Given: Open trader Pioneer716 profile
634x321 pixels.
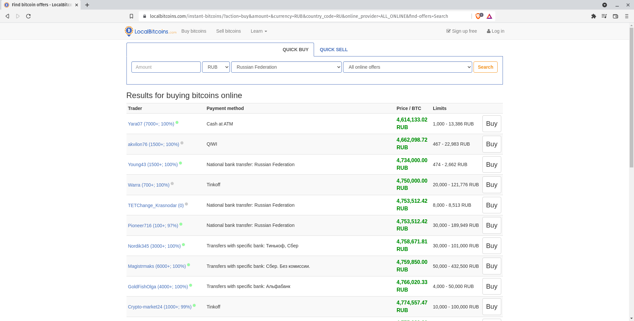Looking at the screenshot, I should click(x=153, y=226).
